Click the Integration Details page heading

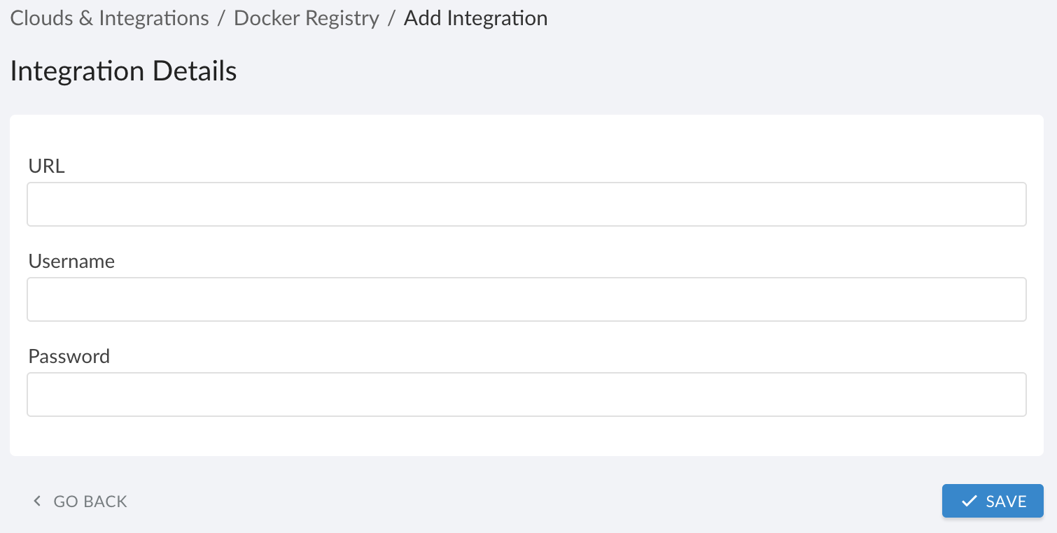coord(123,70)
